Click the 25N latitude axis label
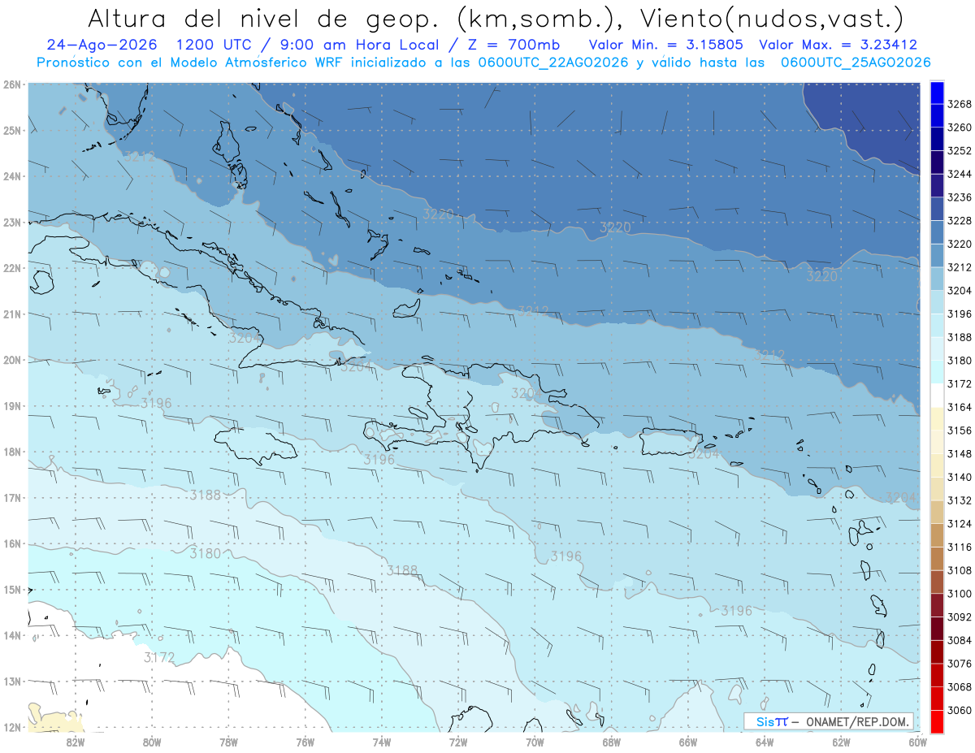Viewport: 975px width, 753px height. tap(11, 130)
